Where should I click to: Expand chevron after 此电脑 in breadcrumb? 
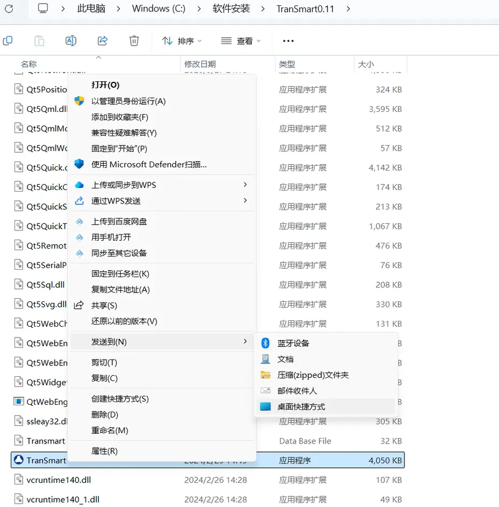click(118, 9)
